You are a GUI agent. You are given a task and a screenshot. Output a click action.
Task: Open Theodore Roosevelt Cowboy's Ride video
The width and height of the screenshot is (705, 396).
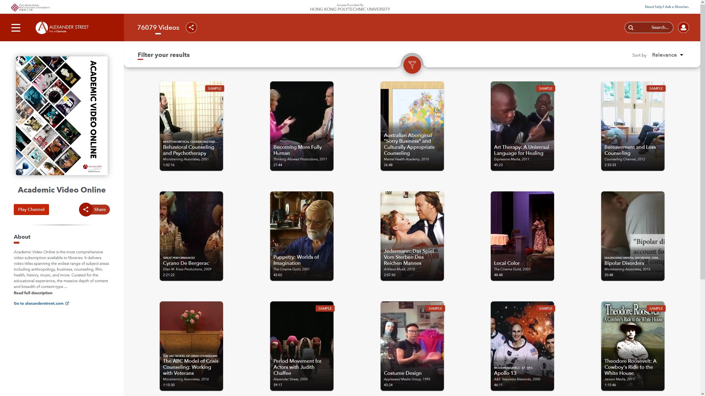click(633, 346)
